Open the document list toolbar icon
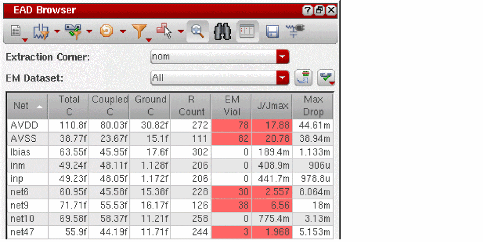This screenshot has height=242, width=483. [x=16, y=32]
